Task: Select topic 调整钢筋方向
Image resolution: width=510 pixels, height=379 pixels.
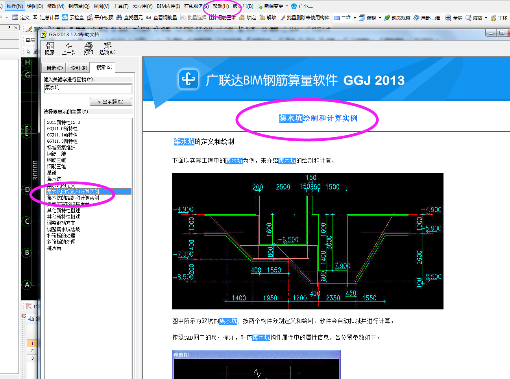Action: [x=61, y=223]
